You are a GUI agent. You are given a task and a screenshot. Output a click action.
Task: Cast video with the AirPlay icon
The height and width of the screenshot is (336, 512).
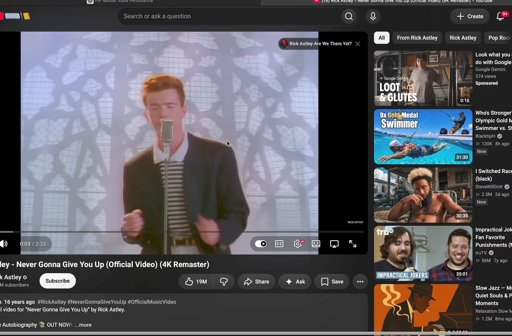334,244
